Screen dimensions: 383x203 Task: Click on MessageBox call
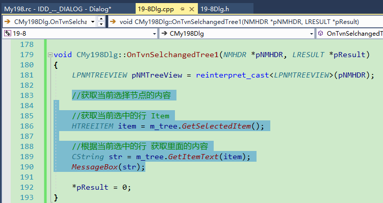pos(95,167)
